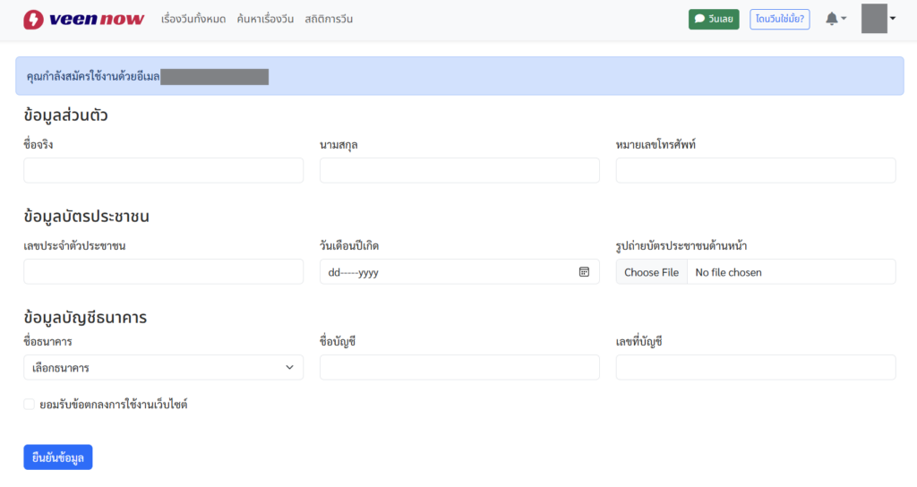Focus the first name (ชื่อจริง) field
The width and height of the screenshot is (917, 487).
tap(163, 171)
